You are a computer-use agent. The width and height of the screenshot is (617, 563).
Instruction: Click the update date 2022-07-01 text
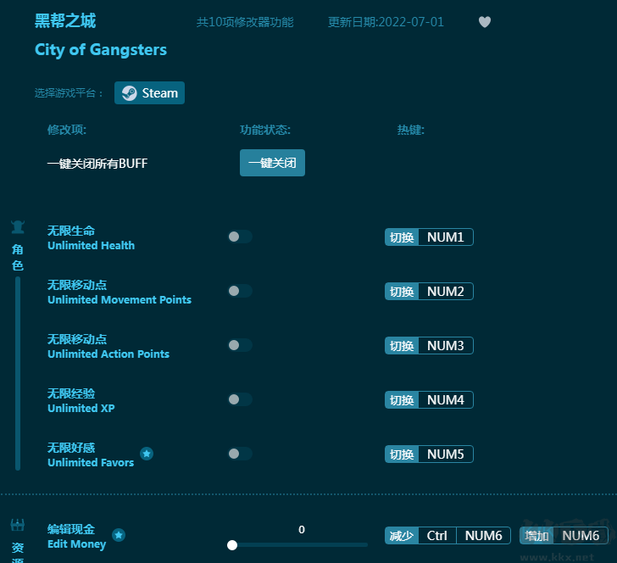[386, 22]
